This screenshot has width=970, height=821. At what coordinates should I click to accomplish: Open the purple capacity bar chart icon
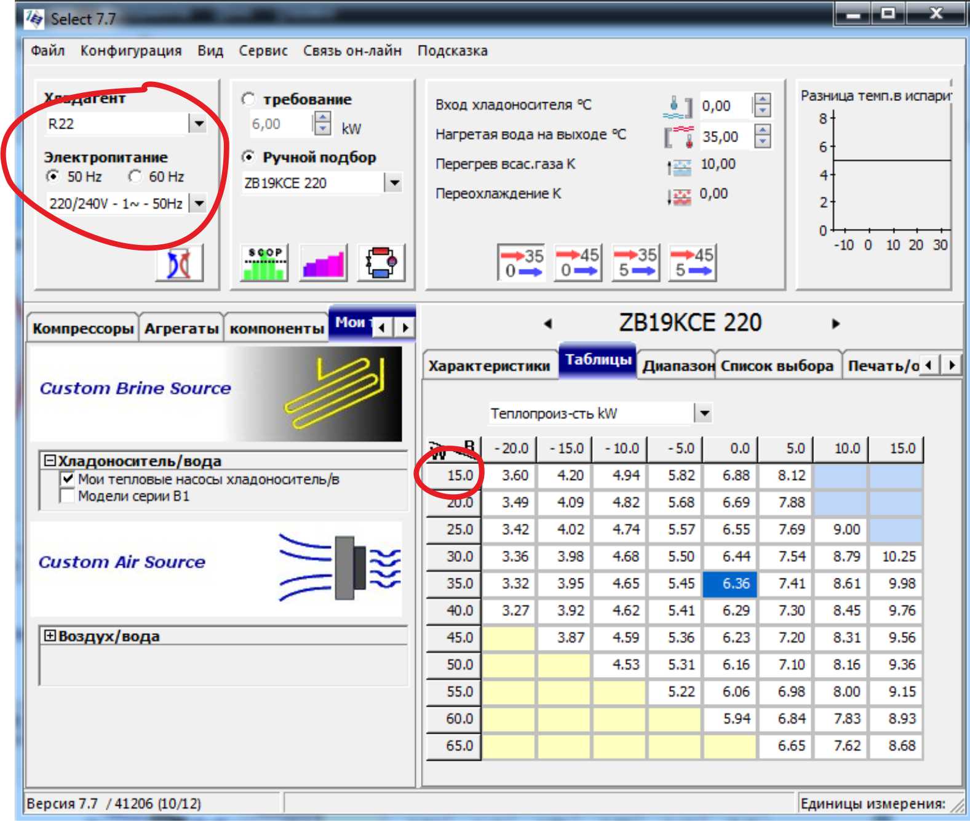pos(324,263)
